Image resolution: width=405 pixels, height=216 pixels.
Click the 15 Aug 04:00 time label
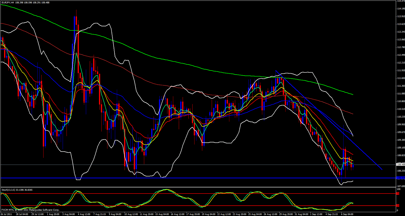pyautogui.click(x=162, y=214)
